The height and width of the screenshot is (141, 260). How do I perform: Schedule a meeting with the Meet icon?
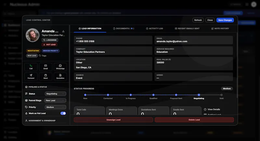click(x=45, y=75)
